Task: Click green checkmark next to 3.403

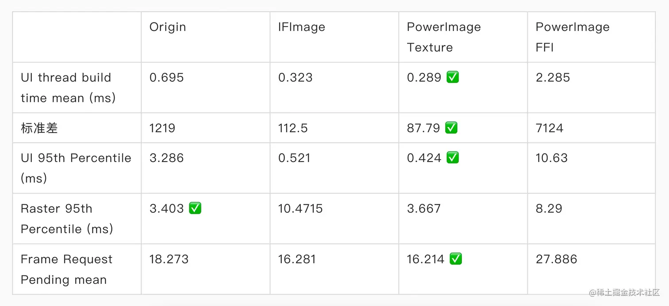Action: pos(195,208)
